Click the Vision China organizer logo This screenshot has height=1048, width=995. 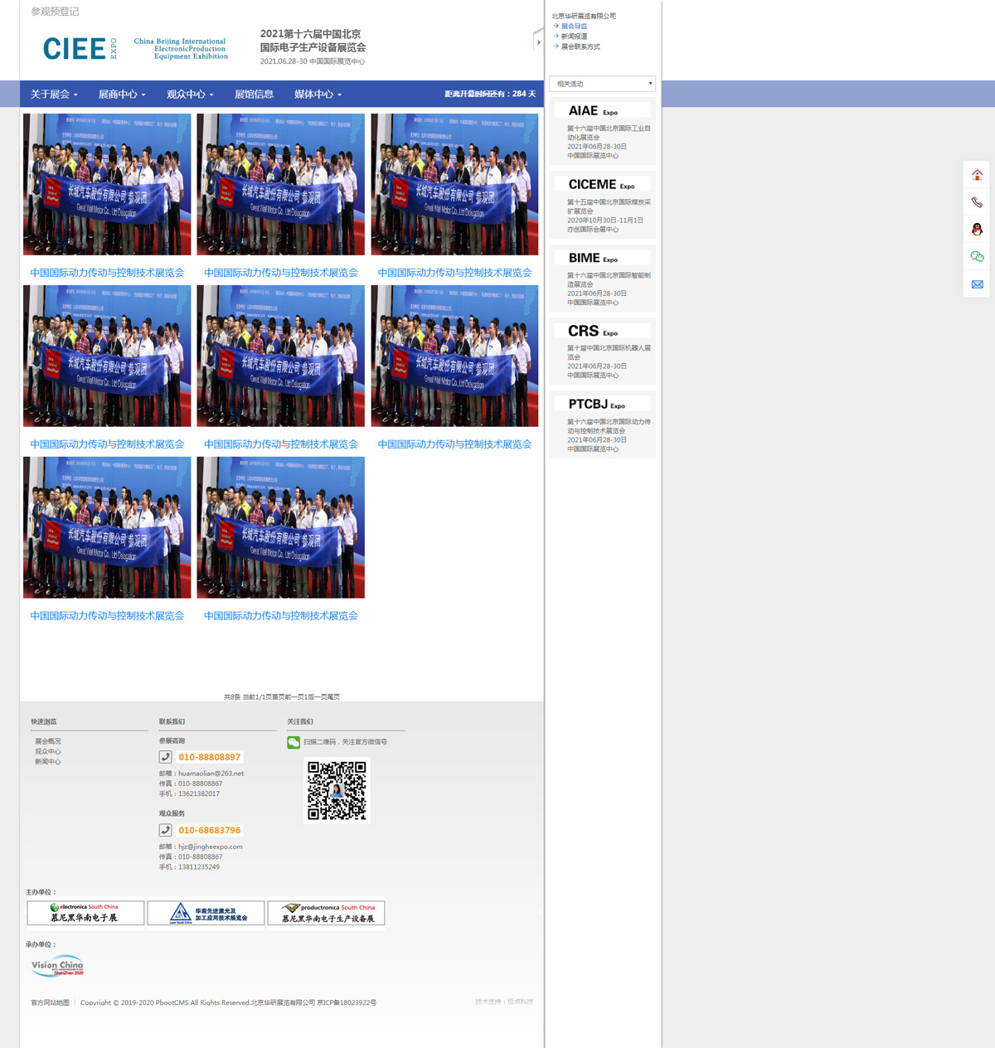pos(57,966)
